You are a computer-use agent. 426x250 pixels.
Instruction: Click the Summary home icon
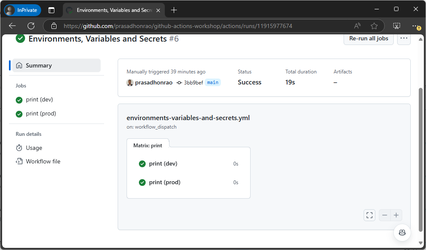coord(19,65)
